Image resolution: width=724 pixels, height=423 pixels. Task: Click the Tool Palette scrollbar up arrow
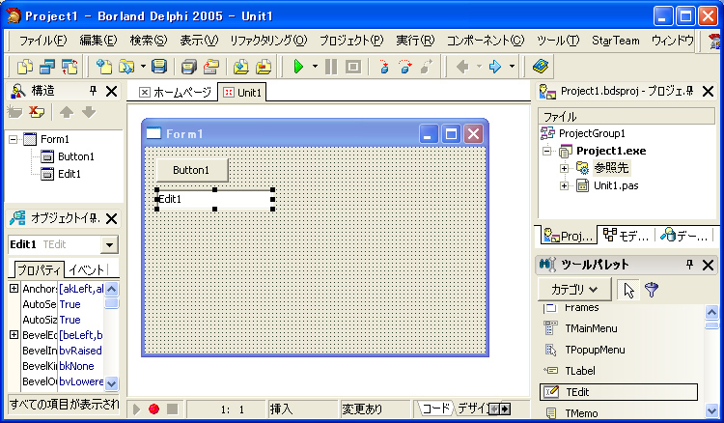click(x=711, y=312)
